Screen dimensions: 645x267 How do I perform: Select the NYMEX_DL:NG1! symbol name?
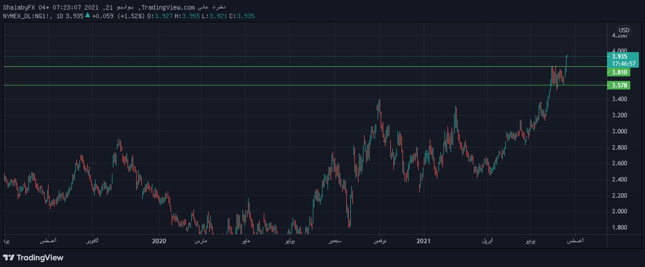tap(28, 16)
